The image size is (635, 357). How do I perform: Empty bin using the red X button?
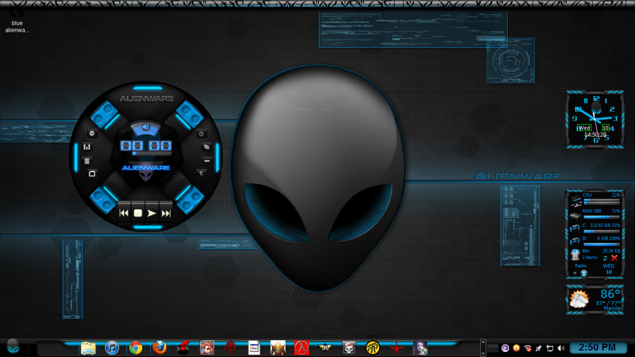coord(615,258)
